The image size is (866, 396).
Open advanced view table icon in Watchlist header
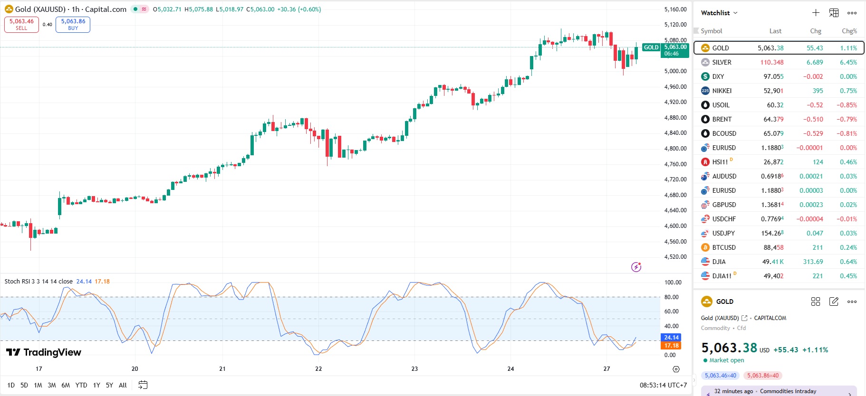[834, 13]
